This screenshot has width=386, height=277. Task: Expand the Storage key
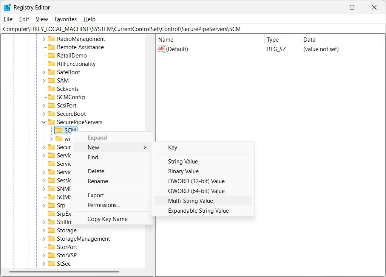coord(43,230)
